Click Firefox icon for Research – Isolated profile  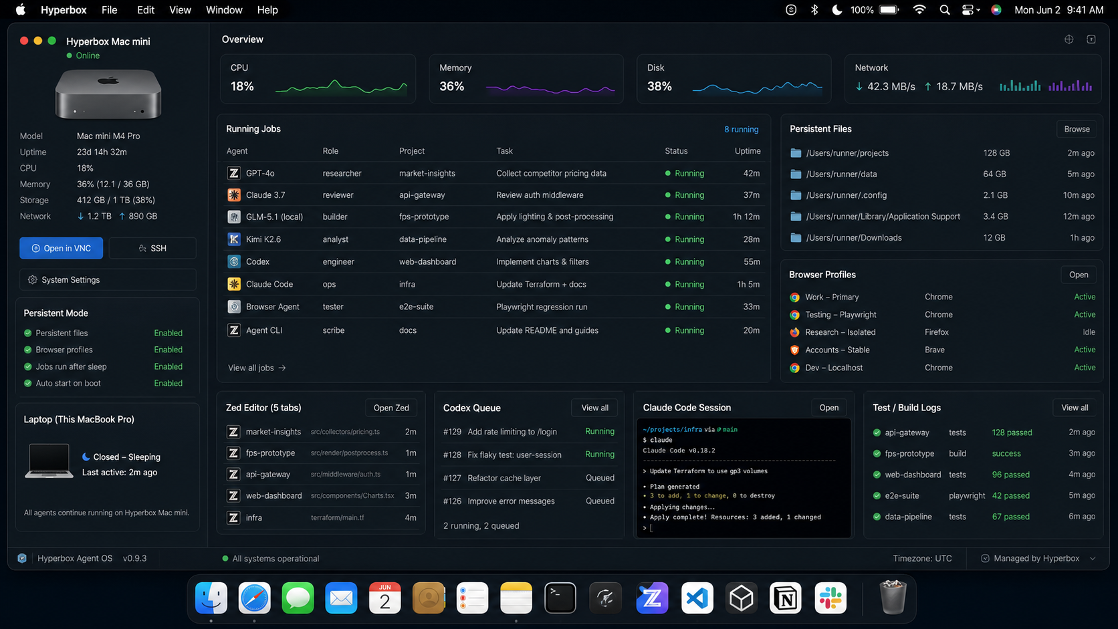tap(794, 332)
